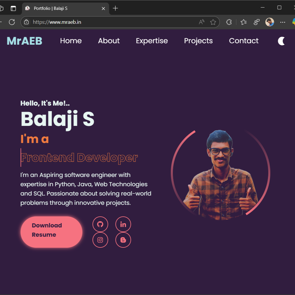
Task: Toggle dark mode with the moon icon
Action: pyautogui.click(x=281, y=41)
